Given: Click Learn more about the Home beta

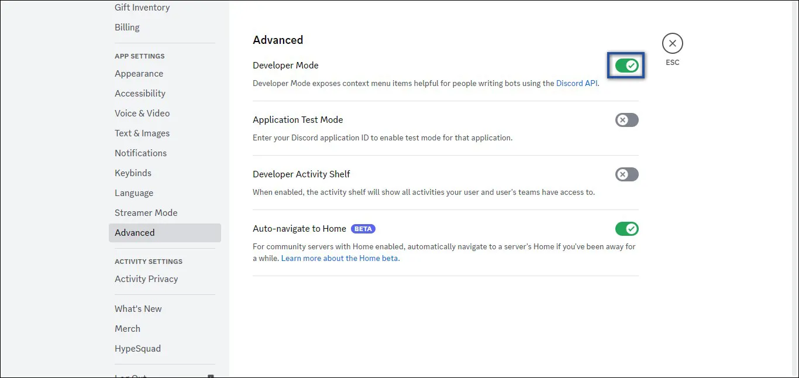Looking at the screenshot, I should pyautogui.click(x=339, y=258).
